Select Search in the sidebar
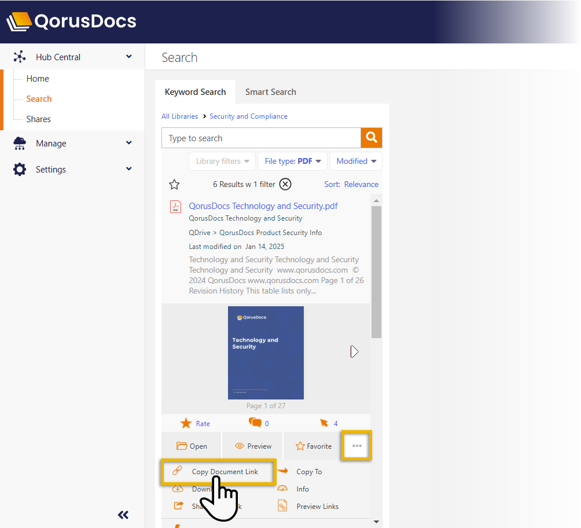Image resolution: width=581 pixels, height=528 pixels. pyautogui.click(x=39, y=99)
